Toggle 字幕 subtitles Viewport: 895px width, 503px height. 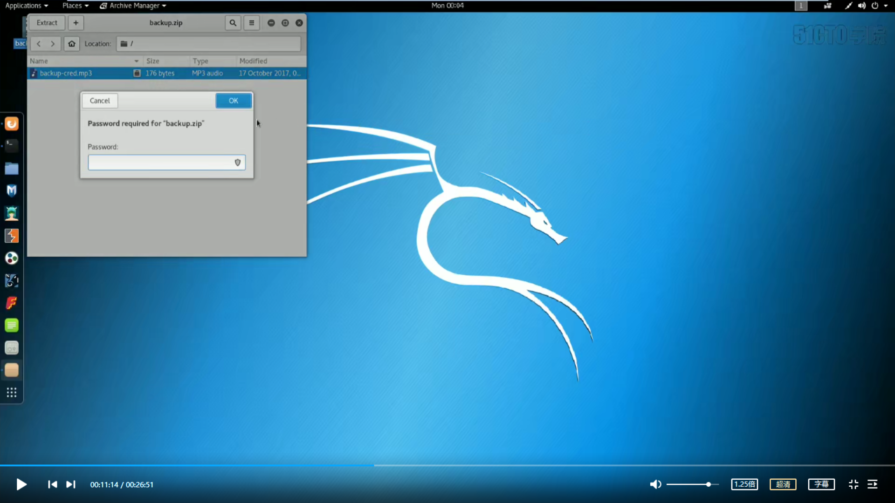(821, 484)
